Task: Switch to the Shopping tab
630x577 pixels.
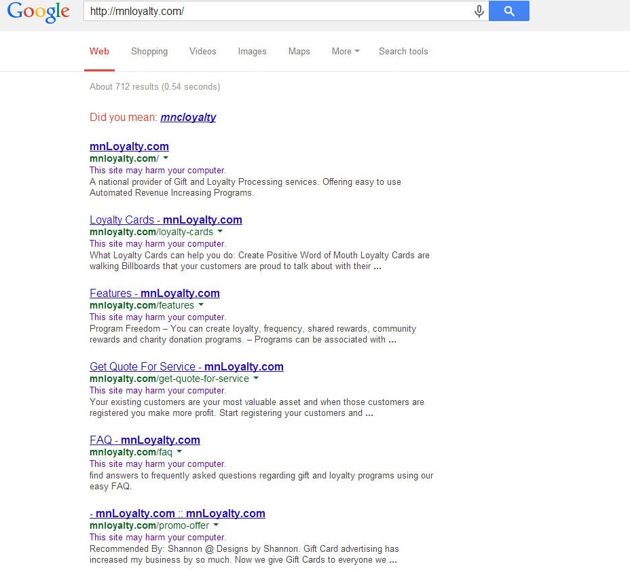Action: pyautogui.click(x=149, y=52)
